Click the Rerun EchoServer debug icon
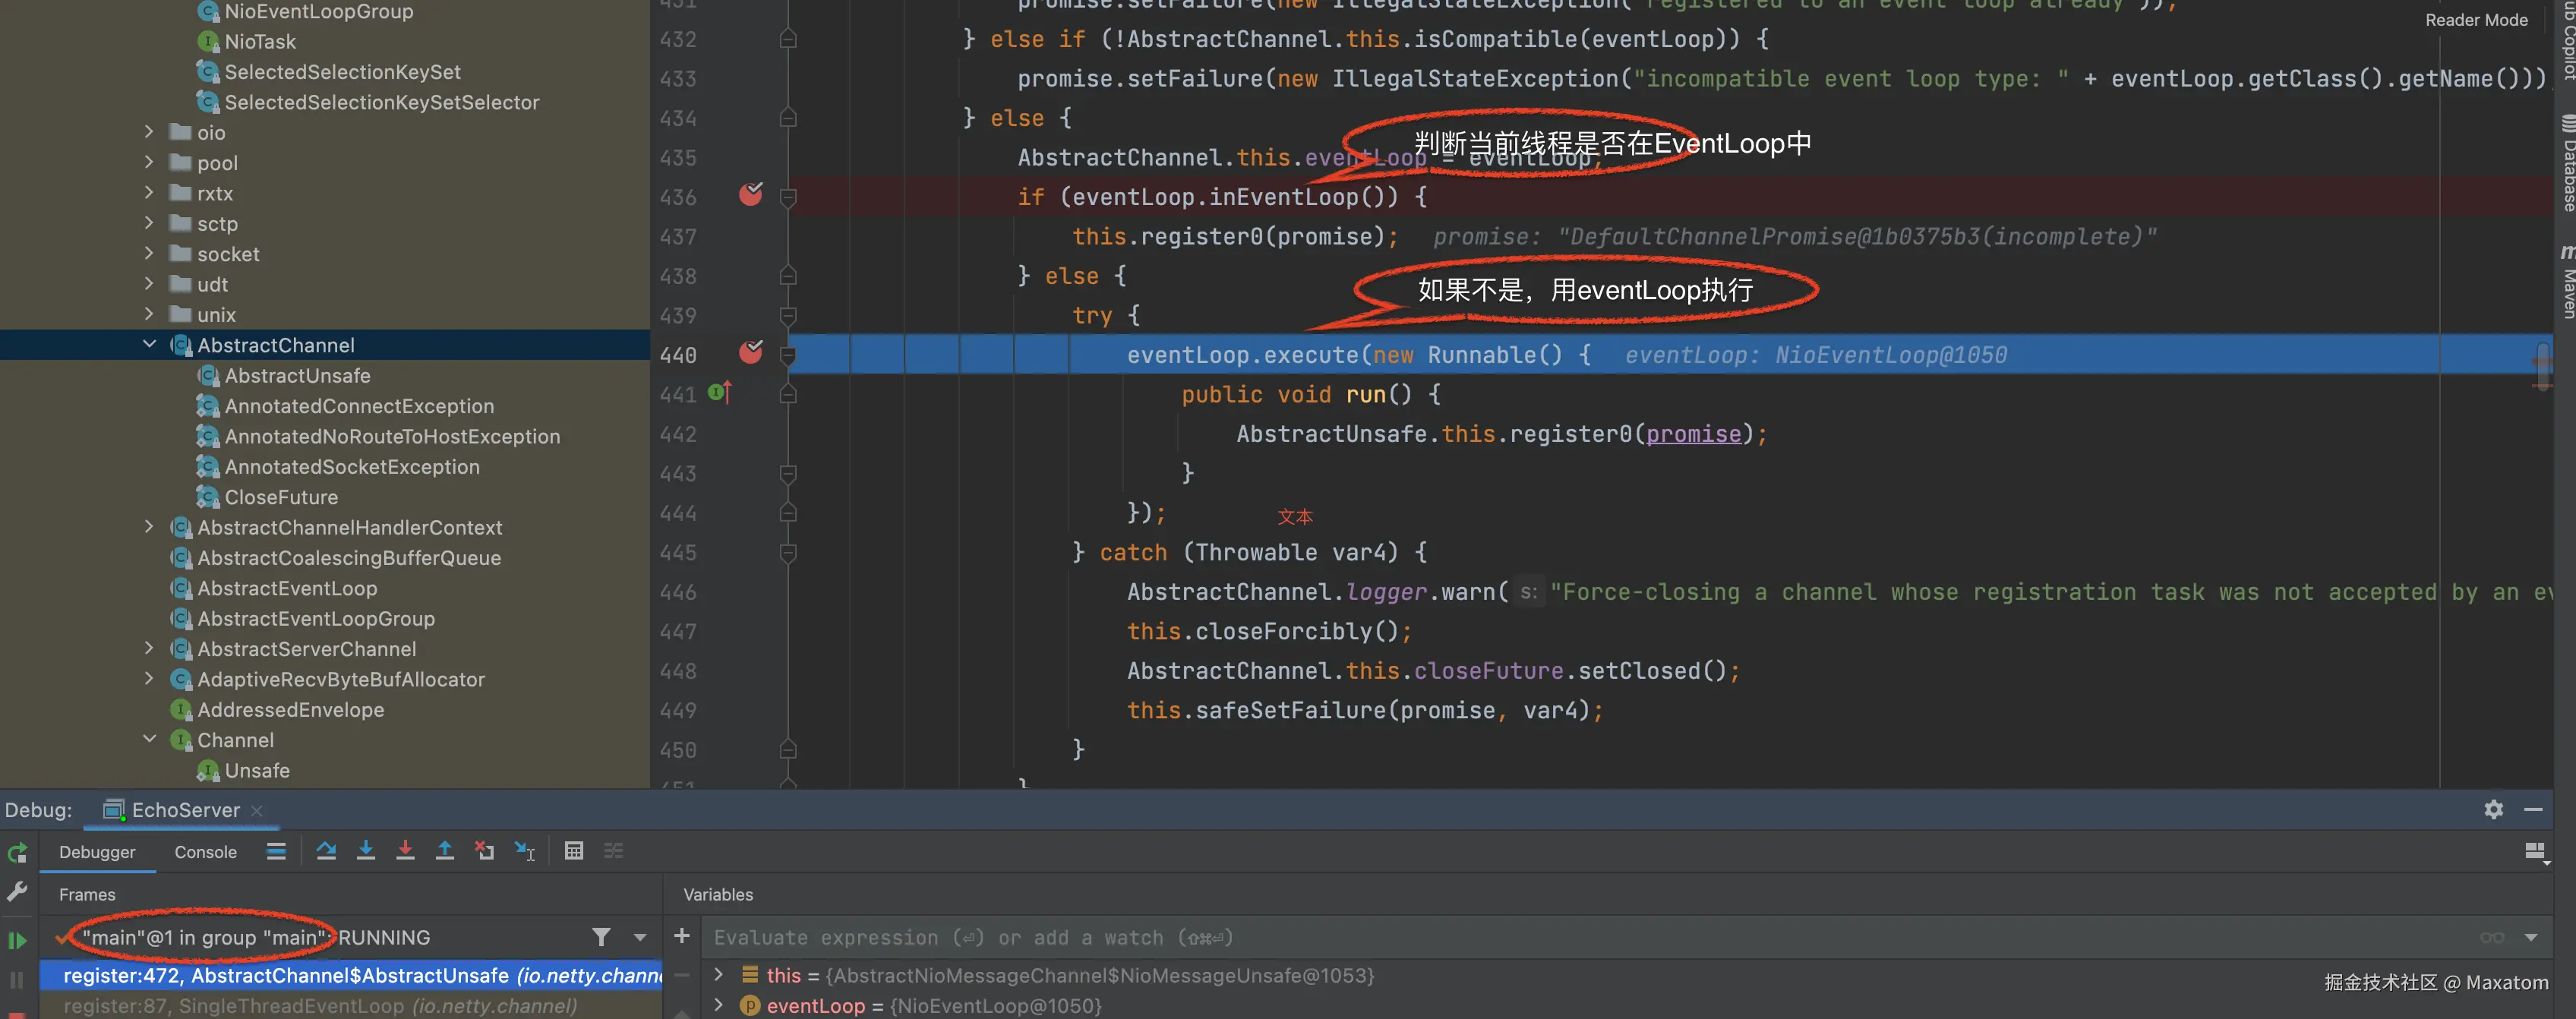The width and height of the screenshot is (2576, 1019). pyautogui.click(x=17, y=853)
